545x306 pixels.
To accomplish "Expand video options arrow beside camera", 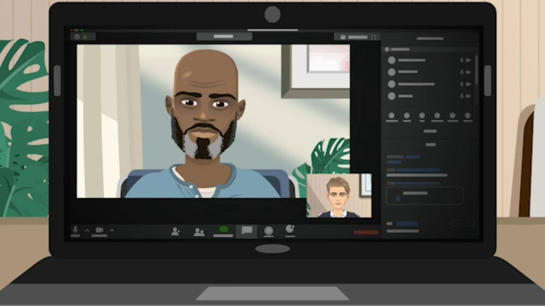I will (112, 231).
